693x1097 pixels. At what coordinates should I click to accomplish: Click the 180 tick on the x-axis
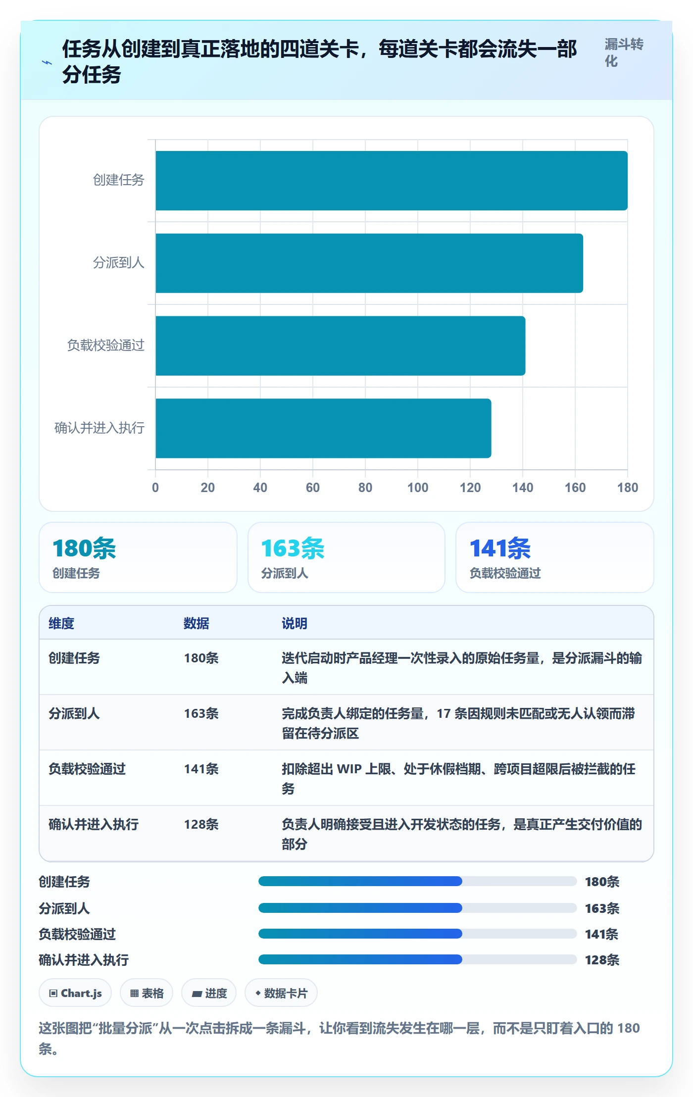click(x=628, y=488)
